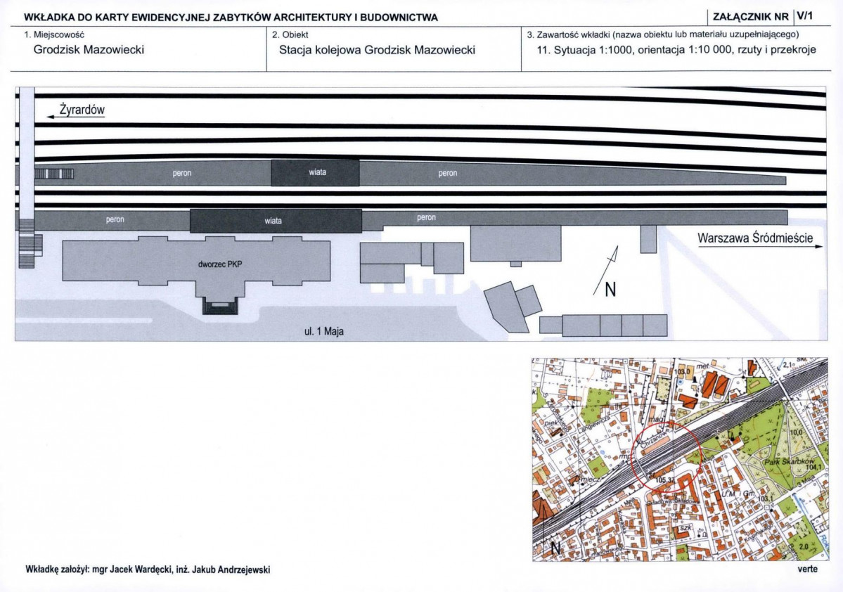Click the Miejscowość value Grodzisk Mazowiecki
Image resolution: width=843 pixels, height=592 pixels.
89,50
